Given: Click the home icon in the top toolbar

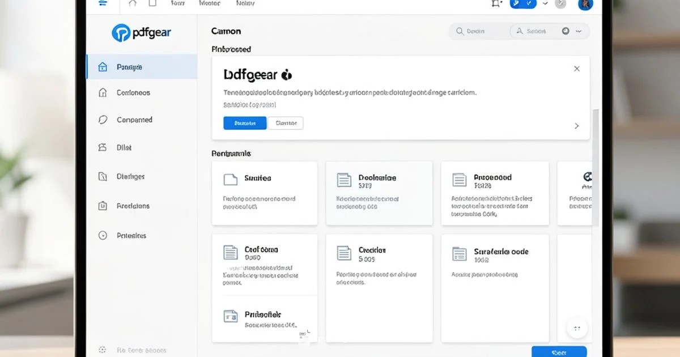Looking at the screenshot, I should (133, 3).
